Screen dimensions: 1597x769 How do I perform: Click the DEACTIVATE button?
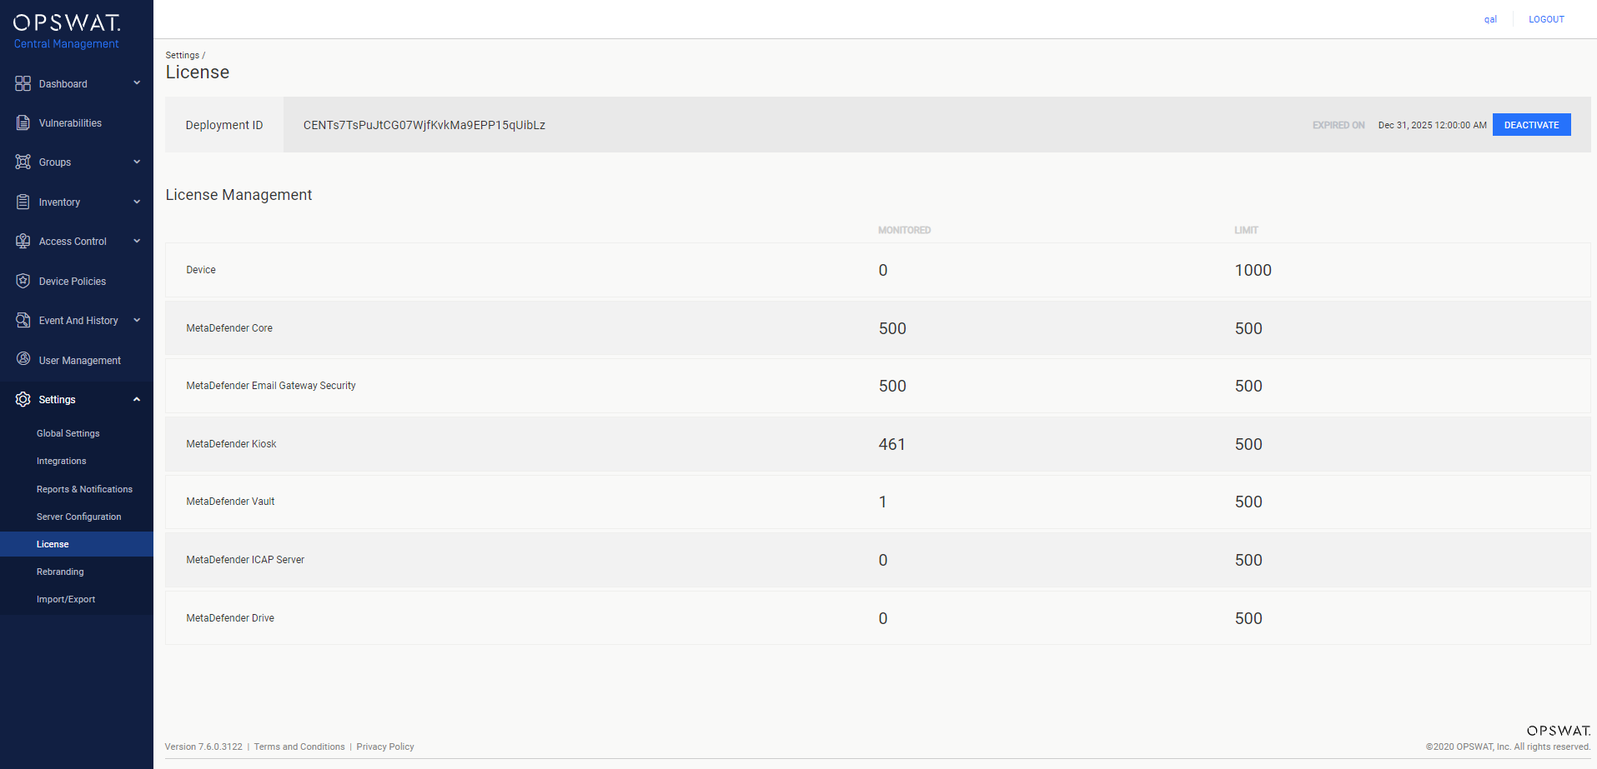click(x=1531, y=125)
